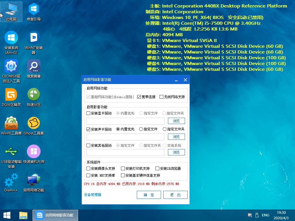Viewport: 295px width, 221px height.
Task: Switch input language via ENG indicator
Action: (x=265, y=215)
